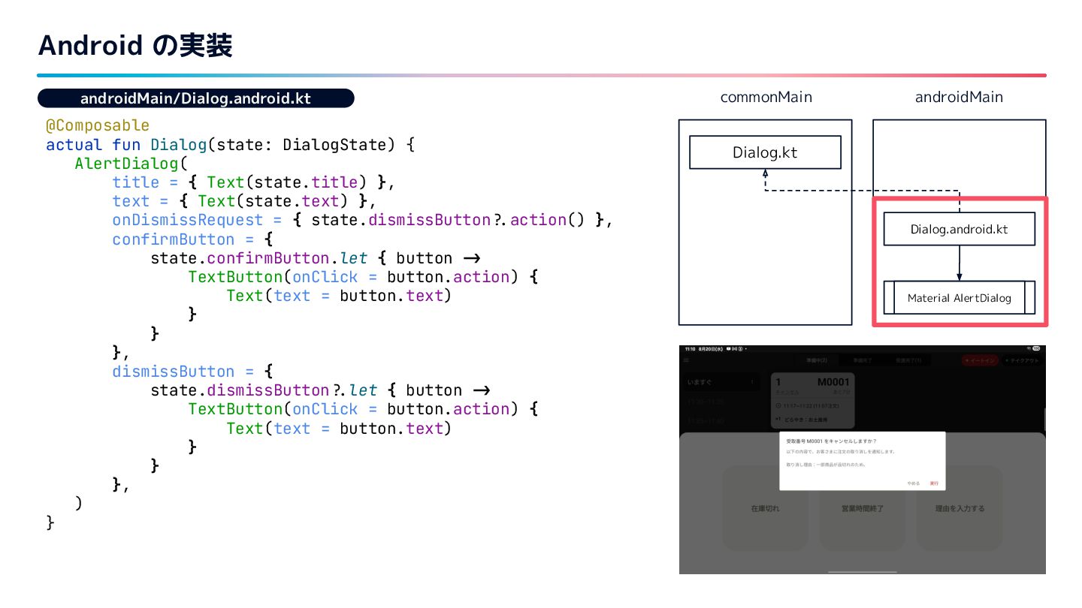Click the 取り消し理由 line in the dialog
Screen dimensions: 1082x608
(826, 465)
